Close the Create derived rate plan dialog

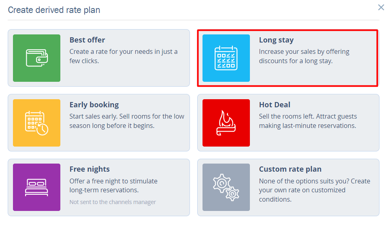[x=381, y=7]
